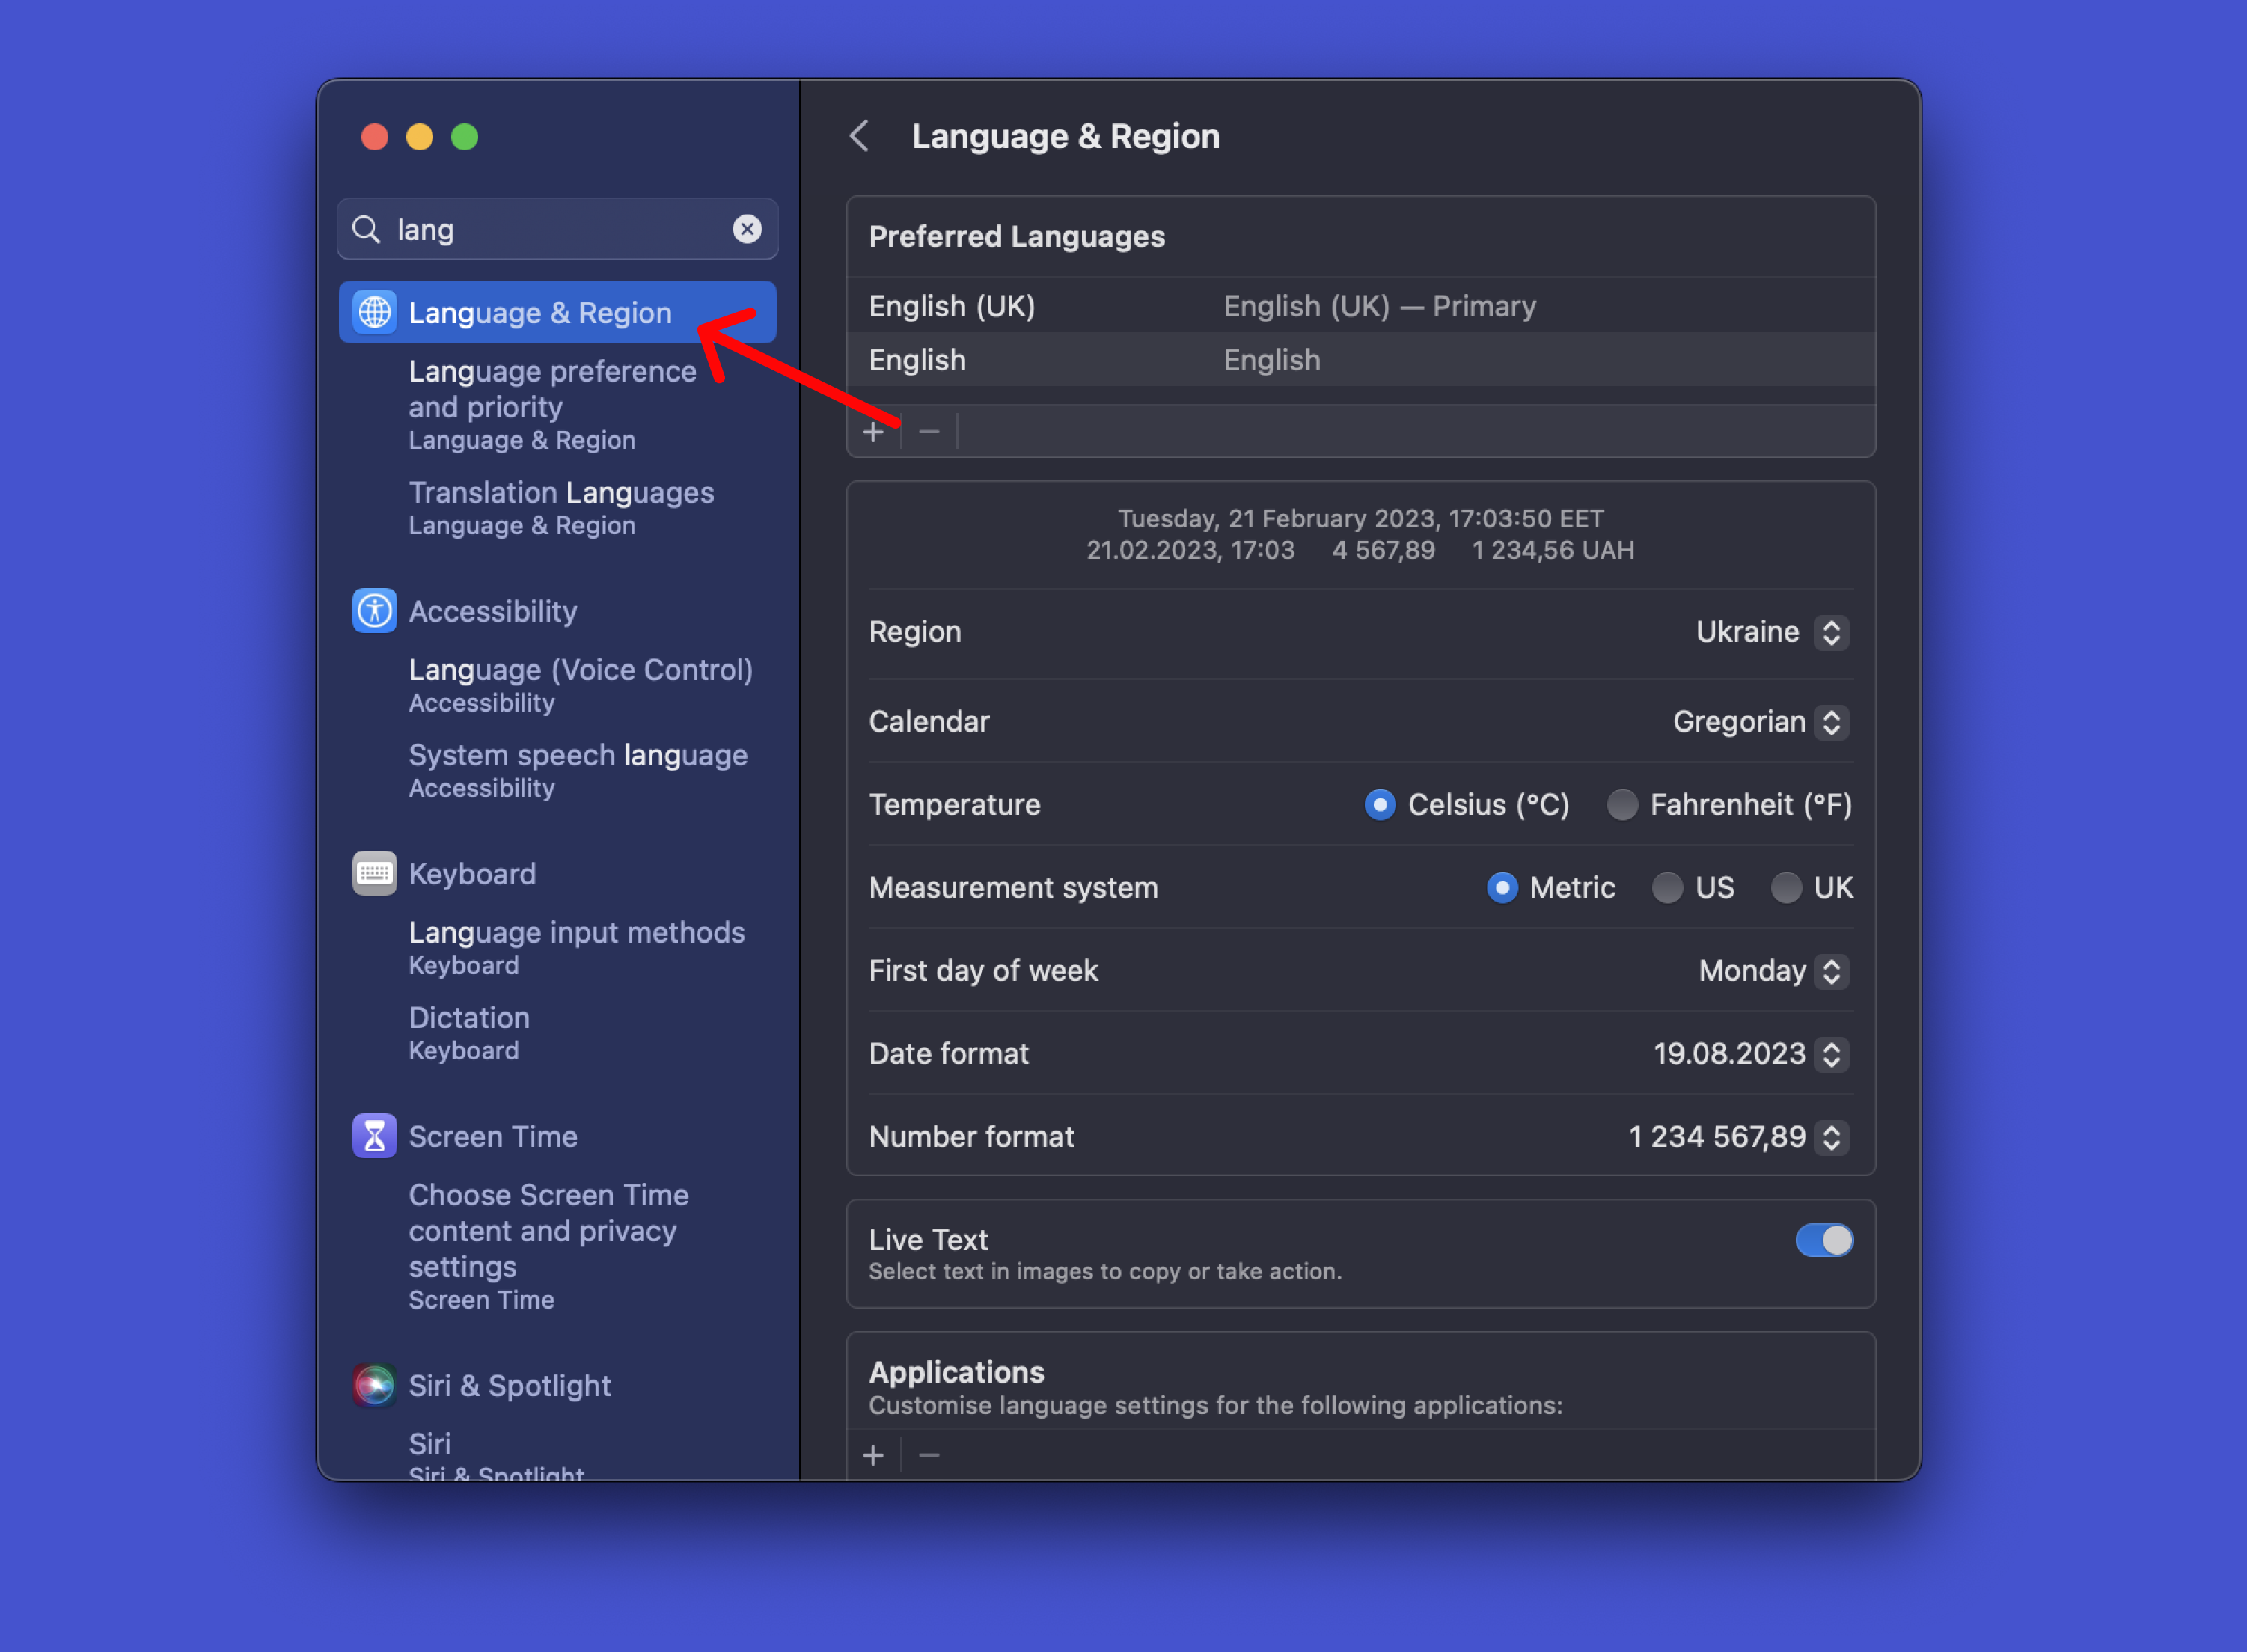Add a preferred language with plus button
The image size is (2247, 1652).
[x=874, y=432]
